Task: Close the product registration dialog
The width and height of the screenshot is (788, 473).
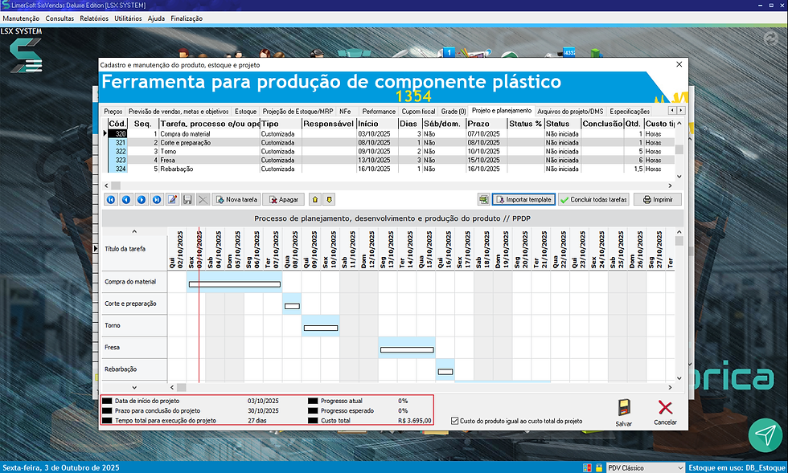Action: 679,64
